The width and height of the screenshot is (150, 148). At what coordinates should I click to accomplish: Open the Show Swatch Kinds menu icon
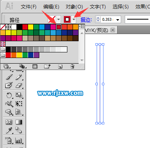22,66
